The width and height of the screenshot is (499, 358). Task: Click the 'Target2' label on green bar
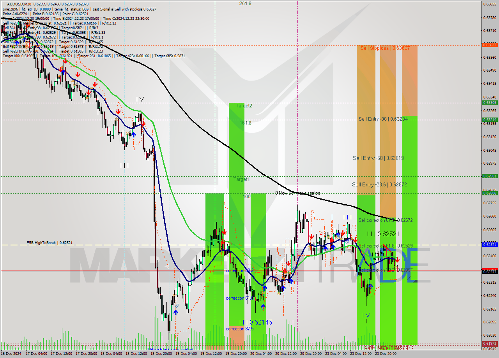click(x=244, y=106)
